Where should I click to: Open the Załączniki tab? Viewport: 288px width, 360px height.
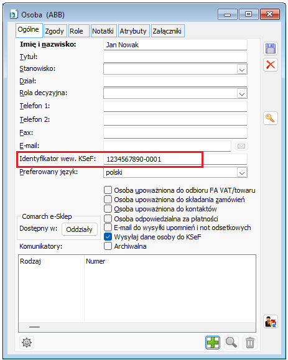168,31
